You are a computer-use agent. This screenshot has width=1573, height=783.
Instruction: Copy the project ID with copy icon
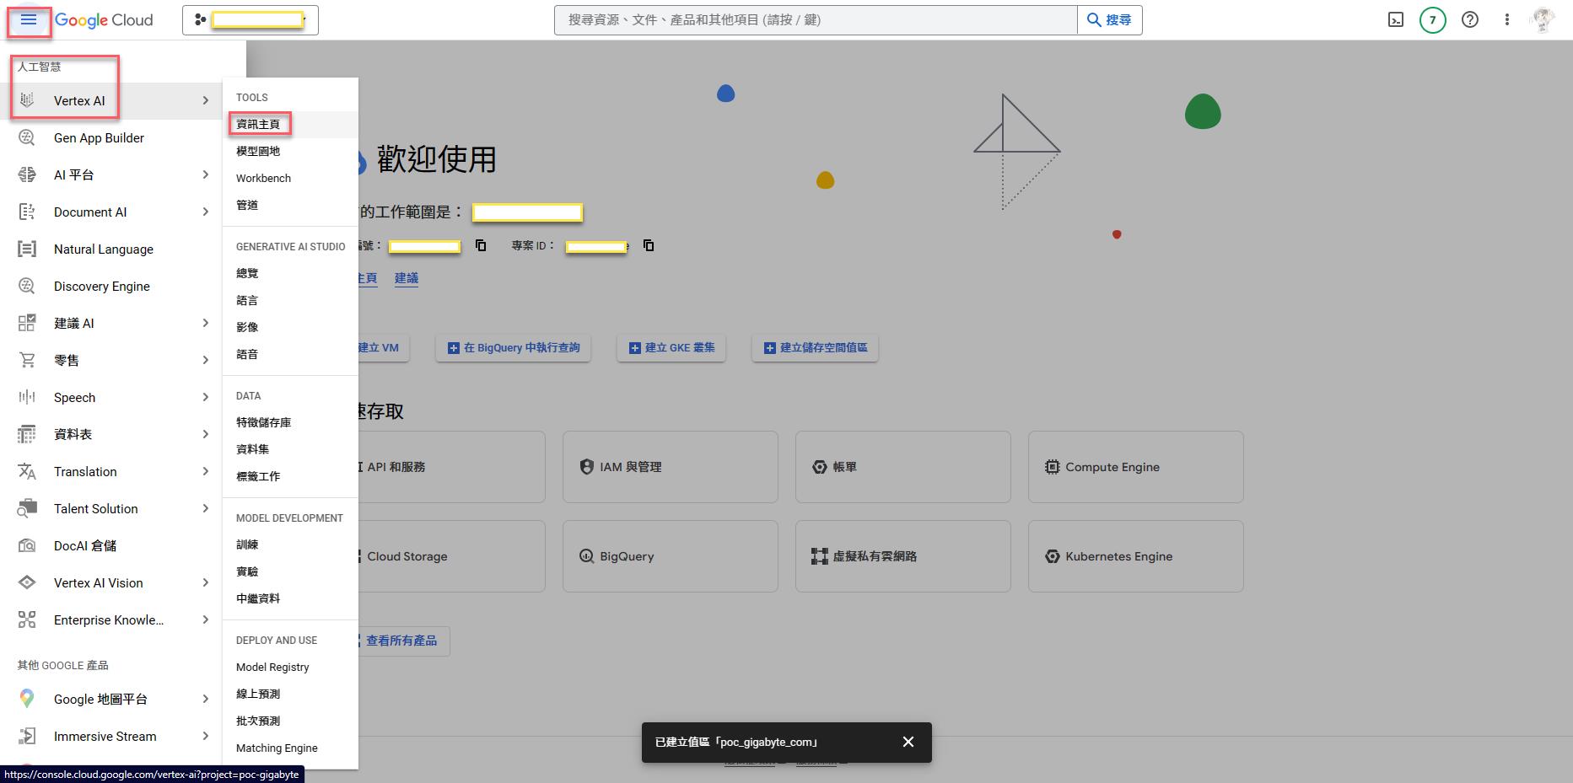pos(649,245)
